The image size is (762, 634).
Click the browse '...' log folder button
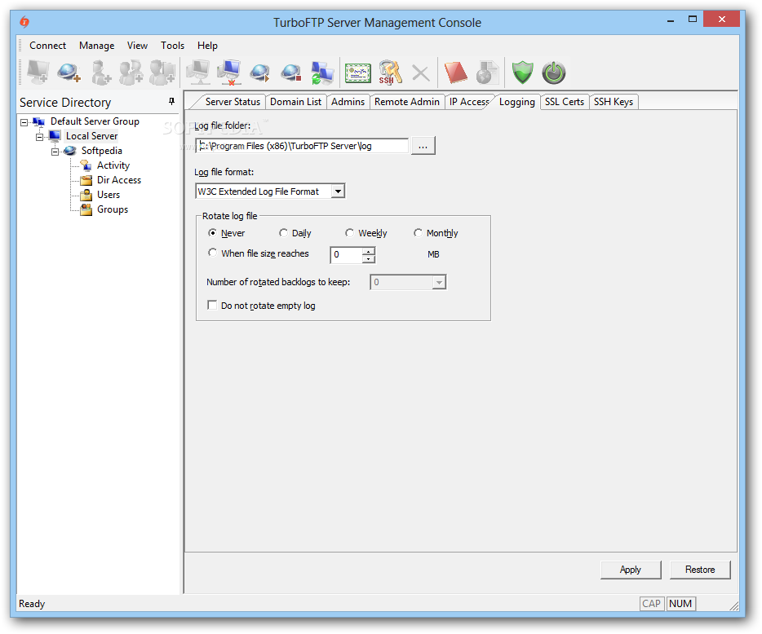[423, 146]
